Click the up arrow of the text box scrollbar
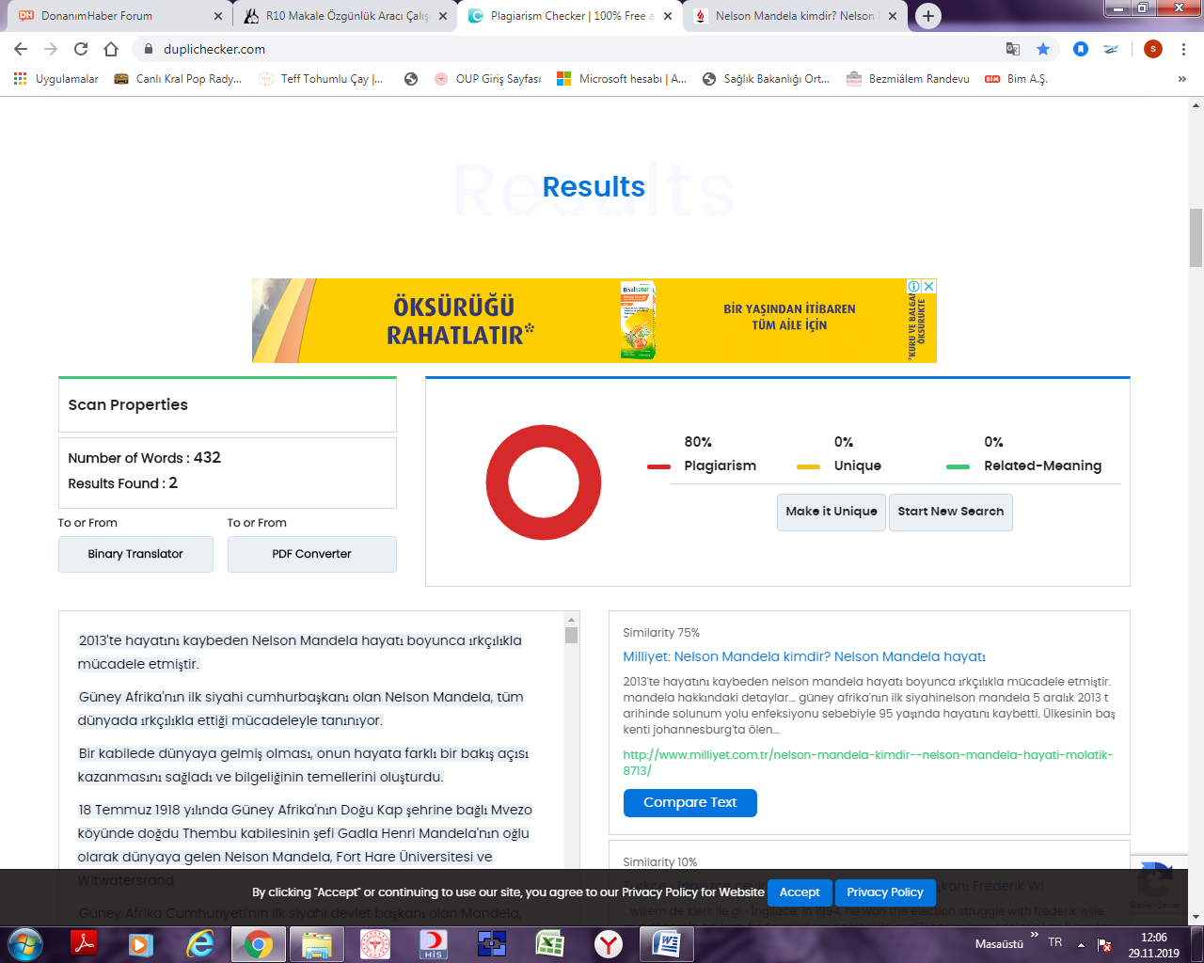 coord(571,620)
